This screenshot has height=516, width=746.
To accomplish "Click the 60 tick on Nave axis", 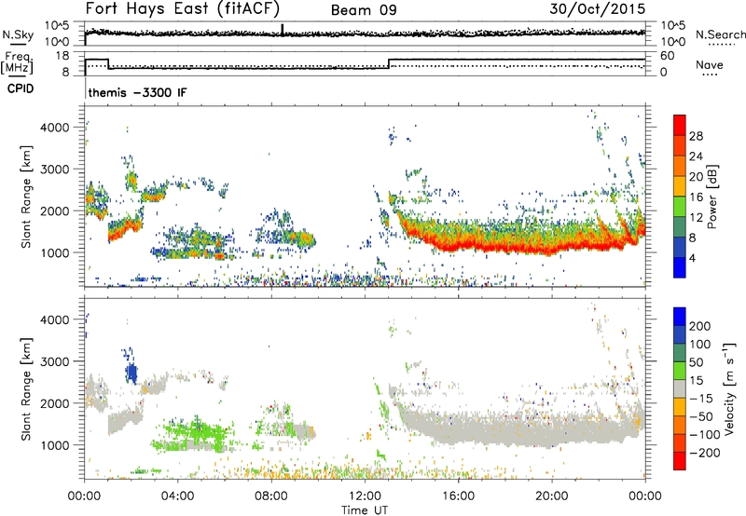I will click(x=668, y=56).
